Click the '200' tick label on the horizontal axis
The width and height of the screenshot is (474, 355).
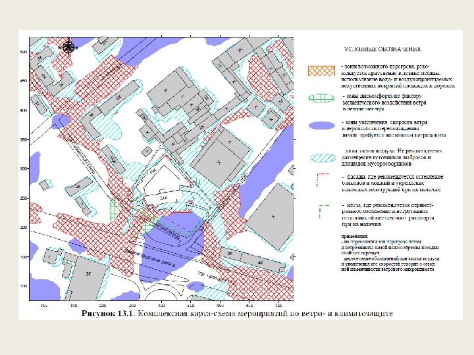tap(103, 306)
